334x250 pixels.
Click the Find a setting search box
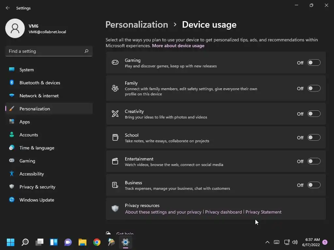pos(45,51)
